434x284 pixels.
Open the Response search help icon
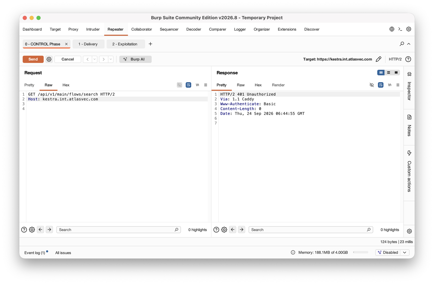coord(216,230)
